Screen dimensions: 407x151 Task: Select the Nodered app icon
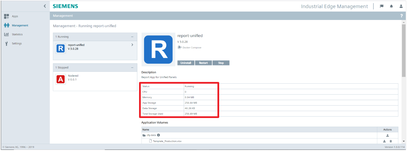(x=61, y=79)
